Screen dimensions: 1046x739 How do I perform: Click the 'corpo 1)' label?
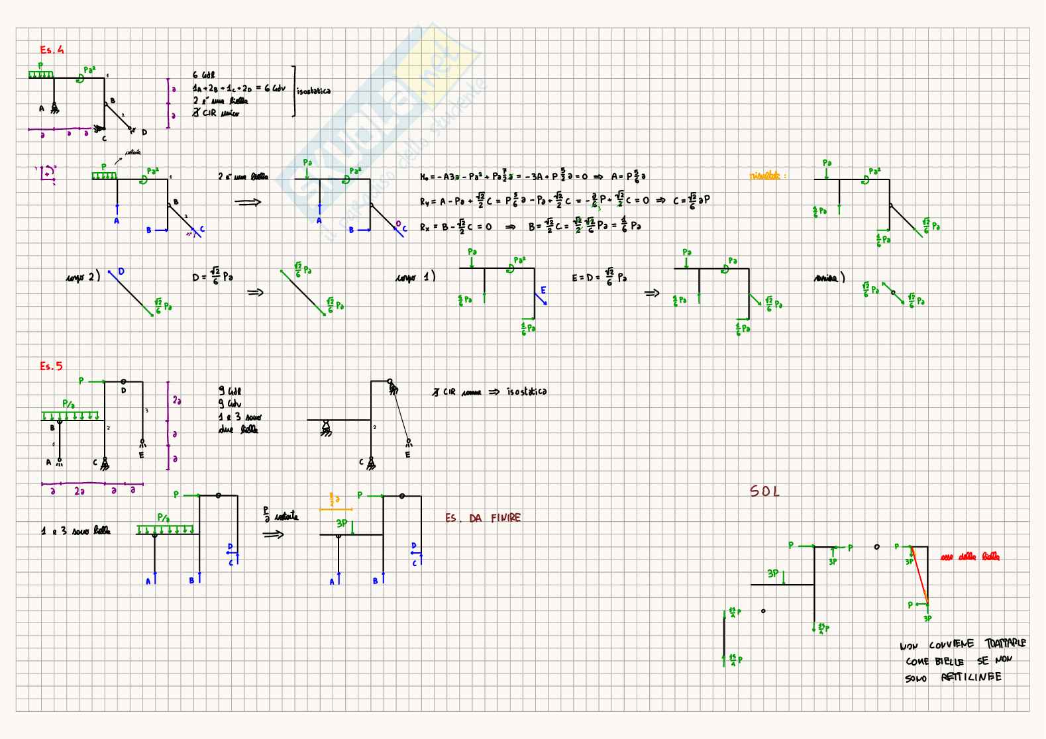point(415,277)
